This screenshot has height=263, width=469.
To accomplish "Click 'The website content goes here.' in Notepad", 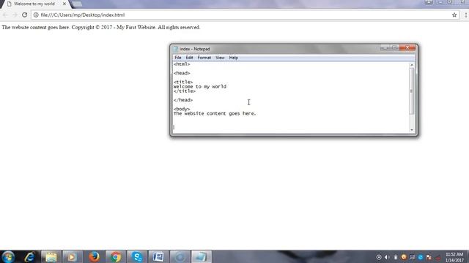I will click(x=215, y=114).
